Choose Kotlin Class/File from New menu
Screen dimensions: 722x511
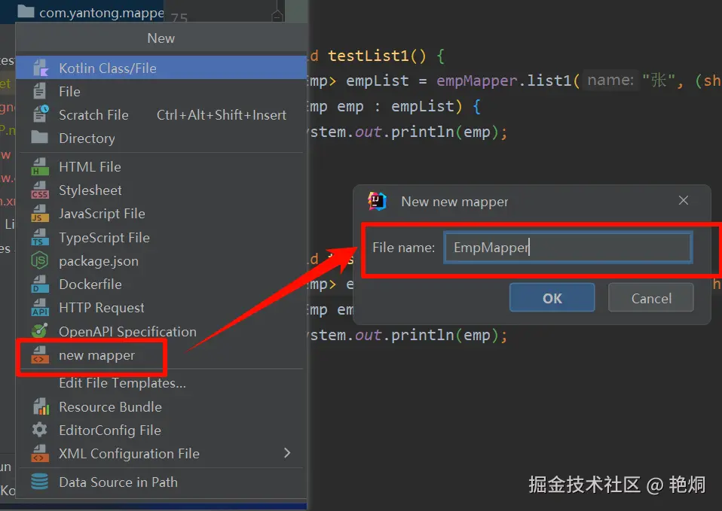point(161,68)
